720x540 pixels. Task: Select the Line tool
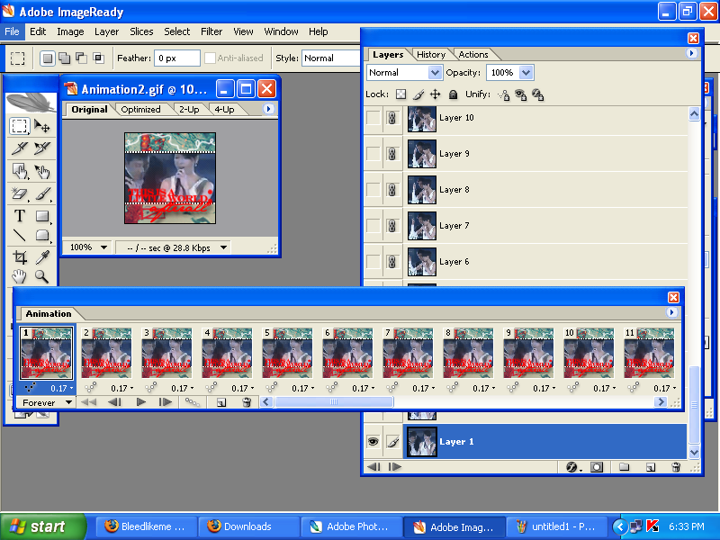point(19,235)
